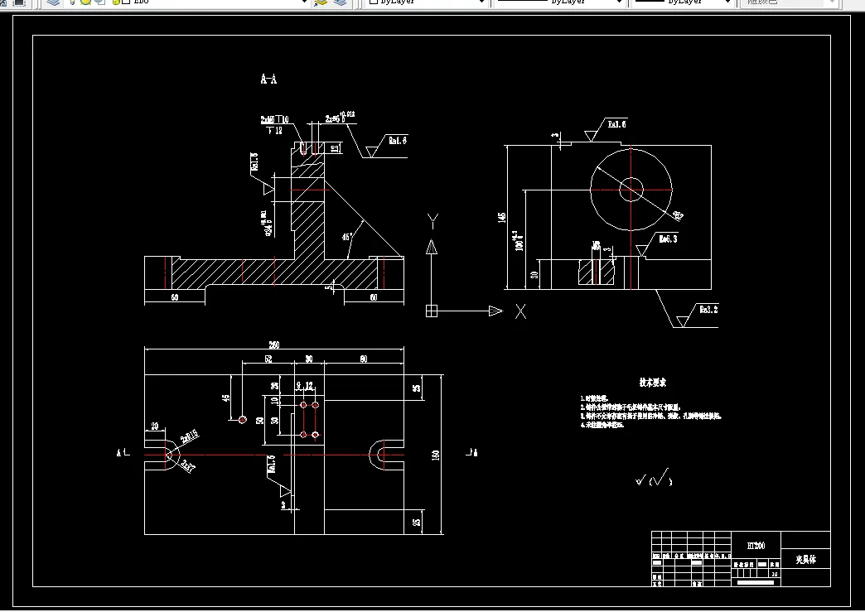Select the circle diameter label in side view
865x612 pixels.
point(678,216)
